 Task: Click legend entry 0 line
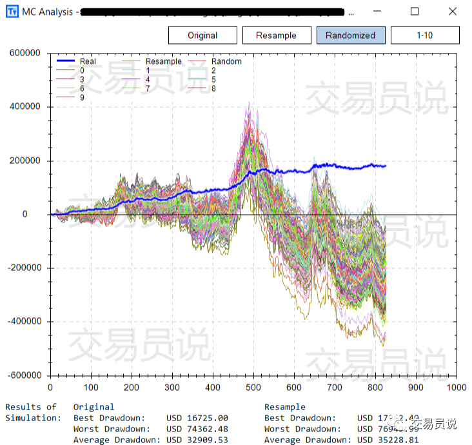(x=66, y=70)
